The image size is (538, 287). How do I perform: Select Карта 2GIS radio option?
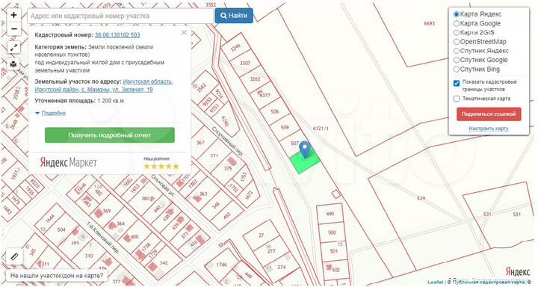[457, 33]
